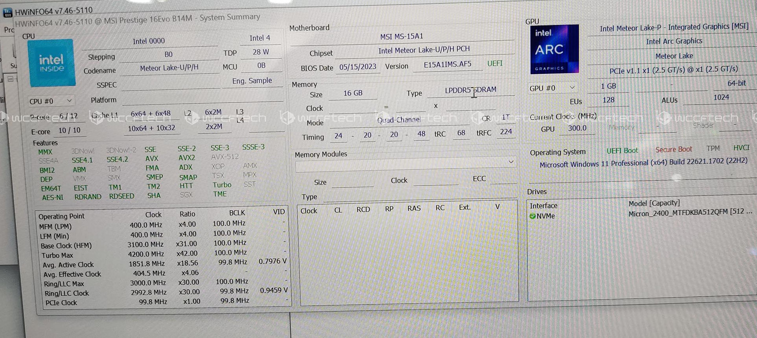The height and width of the screenshot is (338, 757).
Task: Click the Ratio column header
Action: click(x=187, y=214)
